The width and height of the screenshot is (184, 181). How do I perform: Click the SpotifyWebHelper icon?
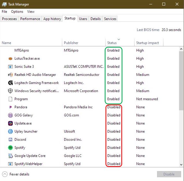(x=10, y=164)
